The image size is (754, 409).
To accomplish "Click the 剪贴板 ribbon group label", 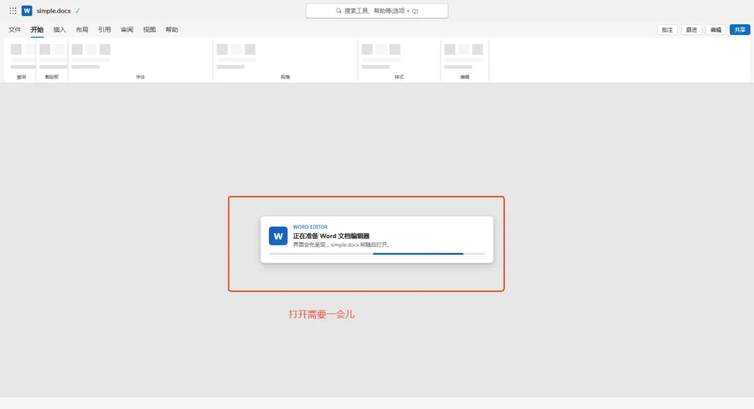I will [x=52, y=77].
